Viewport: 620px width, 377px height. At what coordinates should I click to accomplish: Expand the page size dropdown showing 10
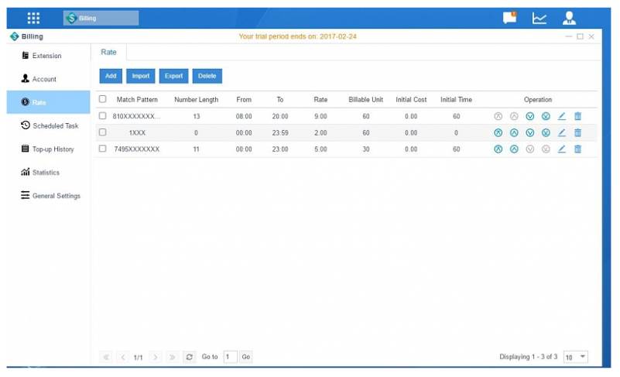[576, 357]
